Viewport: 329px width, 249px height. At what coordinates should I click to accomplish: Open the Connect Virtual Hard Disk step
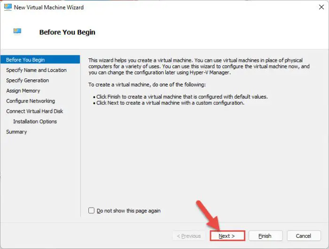point(34,111)
